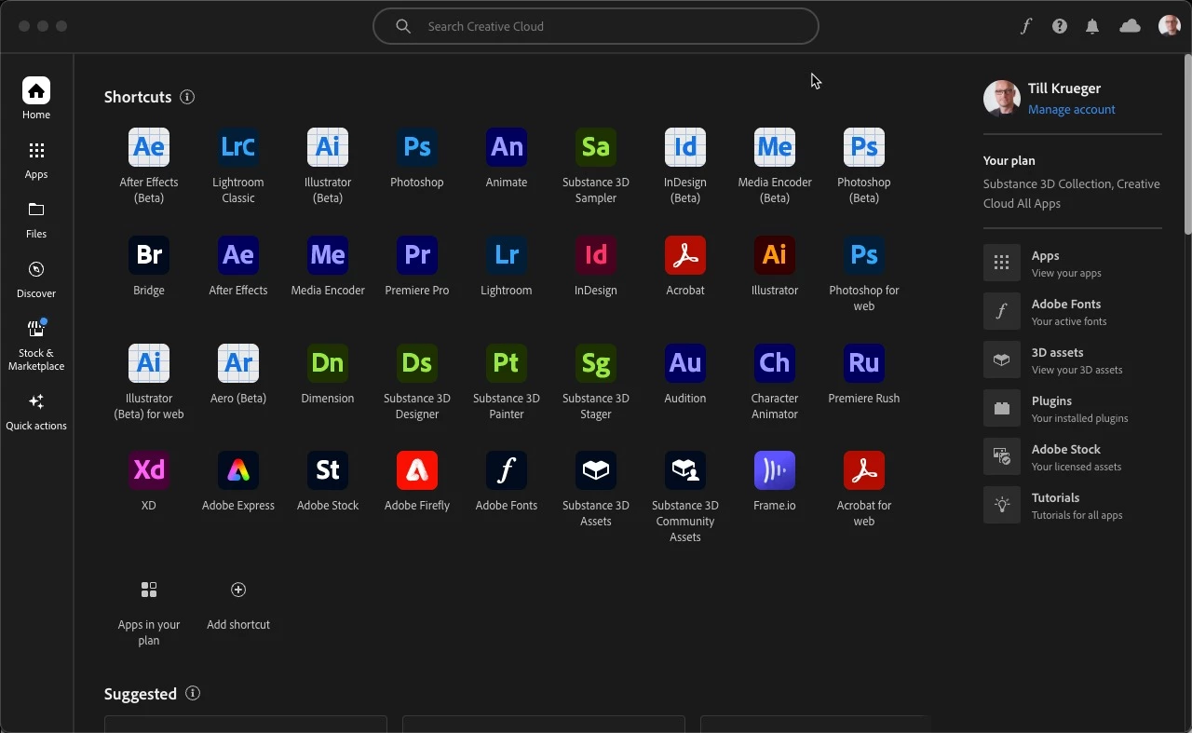Open cloud sync status icon
This screenshot has width=1192, height=733.
coord(1130,26)
